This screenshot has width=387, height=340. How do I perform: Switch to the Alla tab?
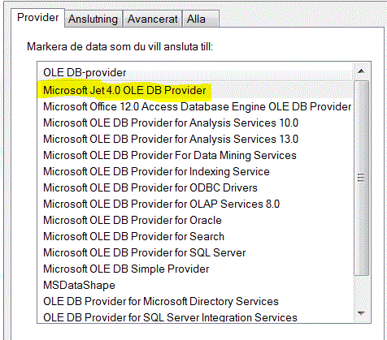(x=201, y=19)
